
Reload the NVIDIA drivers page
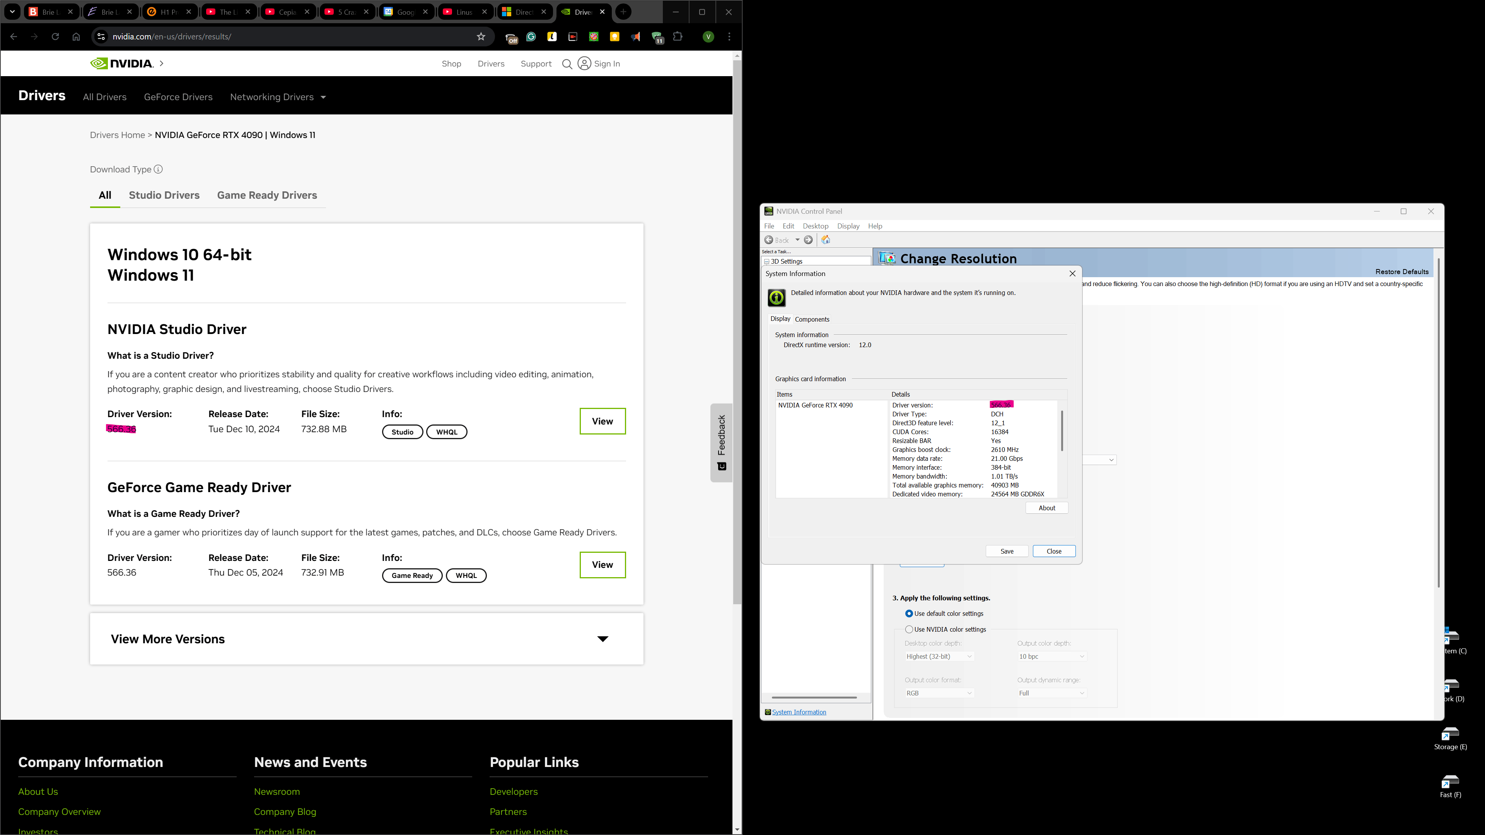click(x=55, y=37)
